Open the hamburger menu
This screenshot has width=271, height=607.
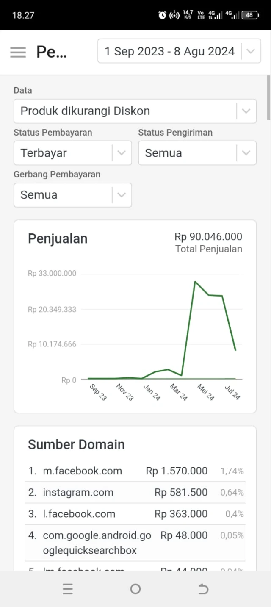tap(18, 52)
